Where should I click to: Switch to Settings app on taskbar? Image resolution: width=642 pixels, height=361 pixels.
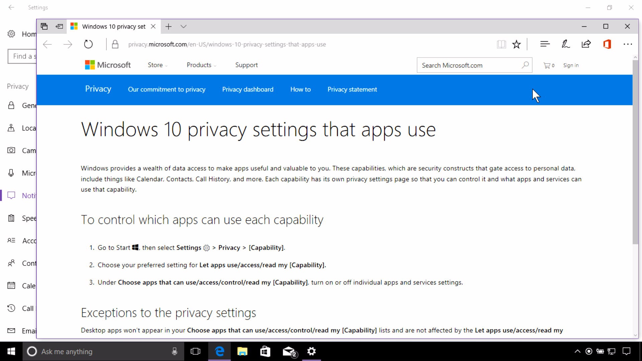click(311, 351)
